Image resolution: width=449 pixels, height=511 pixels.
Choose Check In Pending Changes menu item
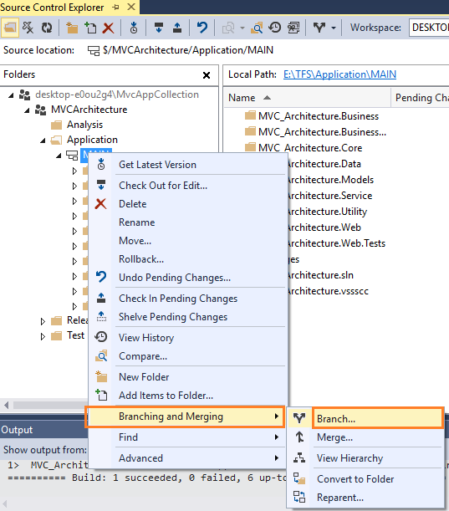point(187,299)
